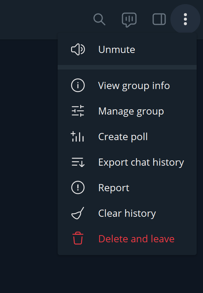Click the bar chart poll icon

coord(77,137)
